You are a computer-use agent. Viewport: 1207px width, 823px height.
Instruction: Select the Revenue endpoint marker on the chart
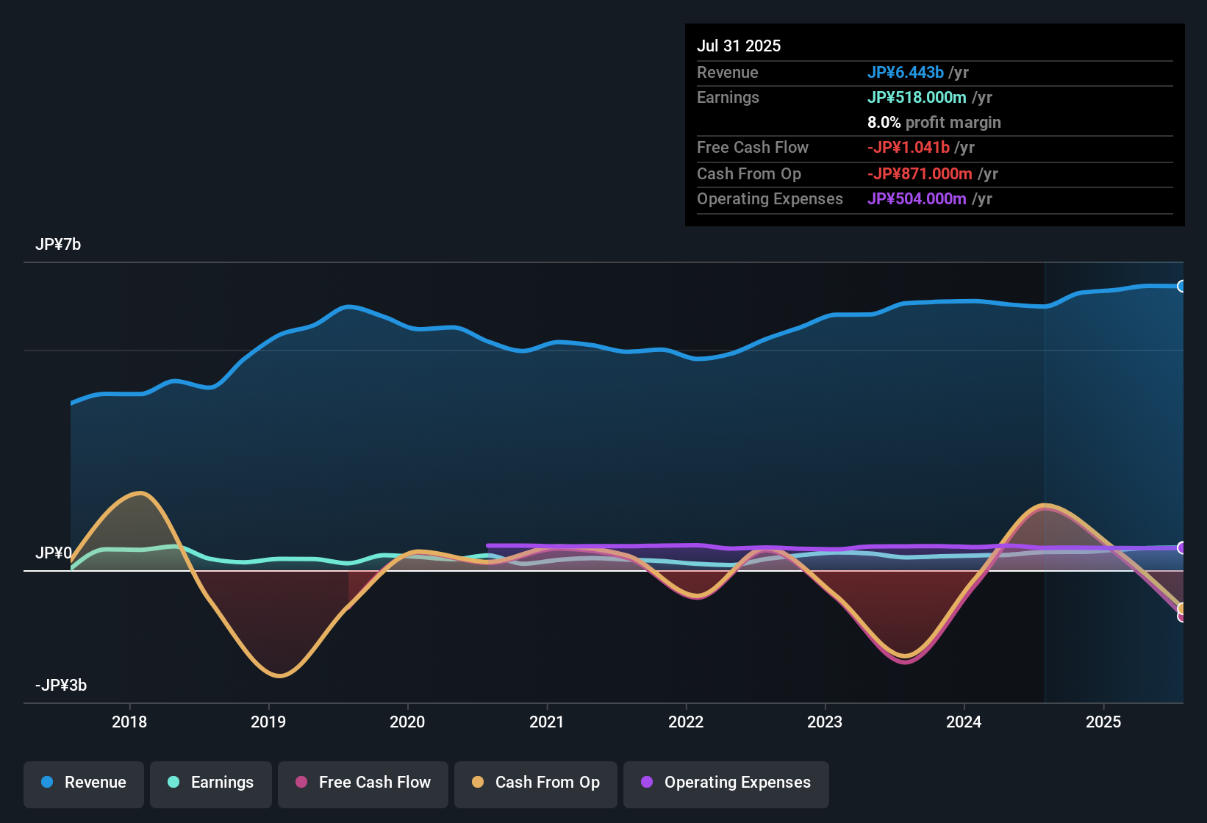point(1182,285)
